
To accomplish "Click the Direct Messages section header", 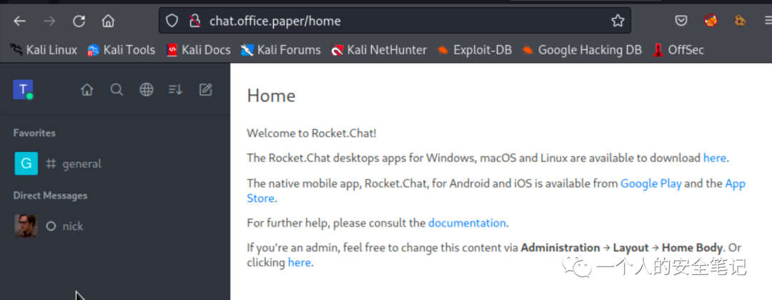I will coord(50,195).
